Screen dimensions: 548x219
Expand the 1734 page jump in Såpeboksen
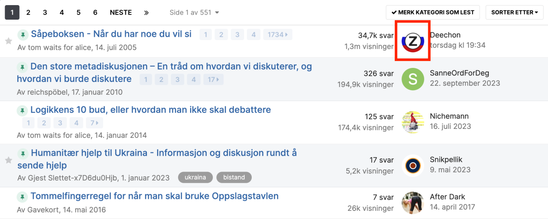[277, 35]
